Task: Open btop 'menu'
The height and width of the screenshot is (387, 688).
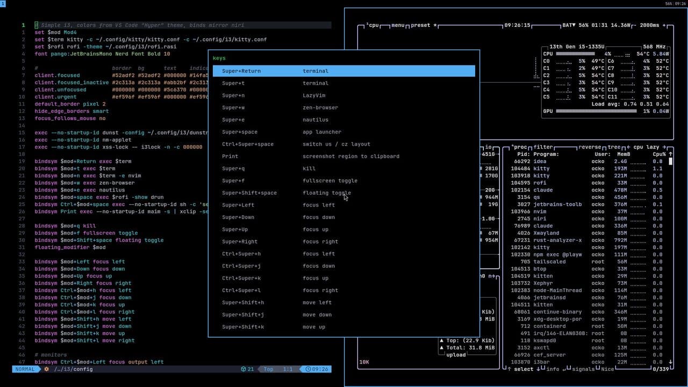Action: point(398,25)
